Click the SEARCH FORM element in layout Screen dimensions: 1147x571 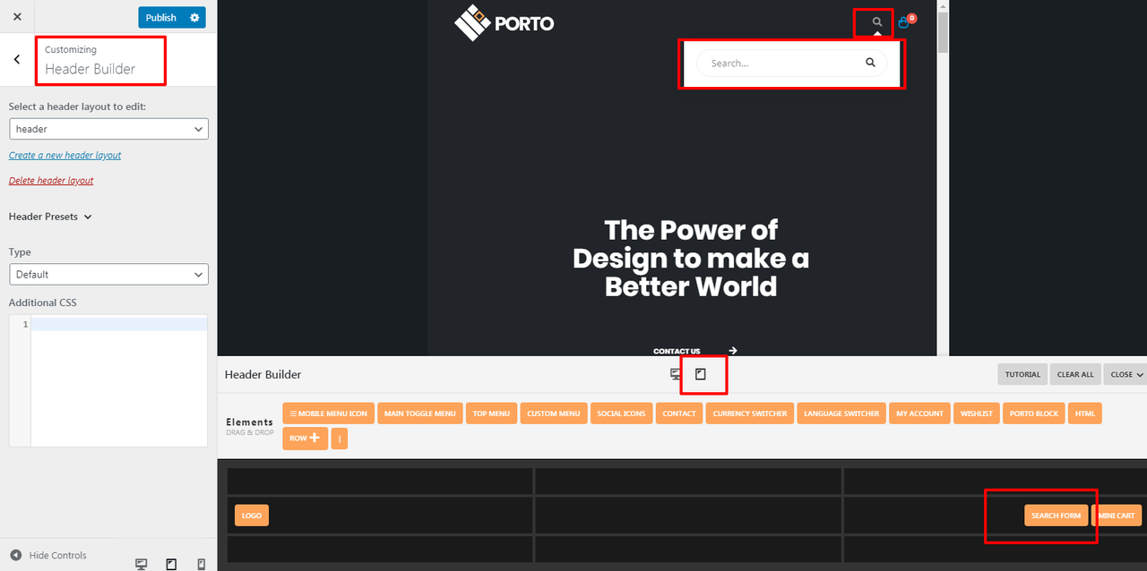click(1056, 516)
